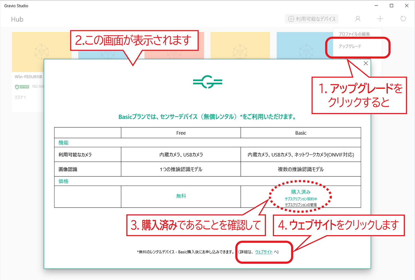The image size is (415, 280).
Task: Click the 内蔵カメラ、USBカメラ Free plan cell
Action: coord(181,155)
